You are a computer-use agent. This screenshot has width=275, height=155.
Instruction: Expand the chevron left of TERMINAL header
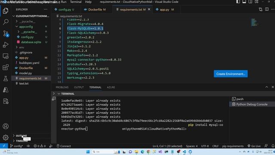click(54, 94)
